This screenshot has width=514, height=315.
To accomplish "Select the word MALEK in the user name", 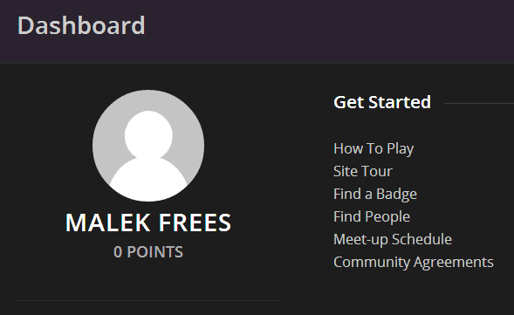I will [108, 223].
